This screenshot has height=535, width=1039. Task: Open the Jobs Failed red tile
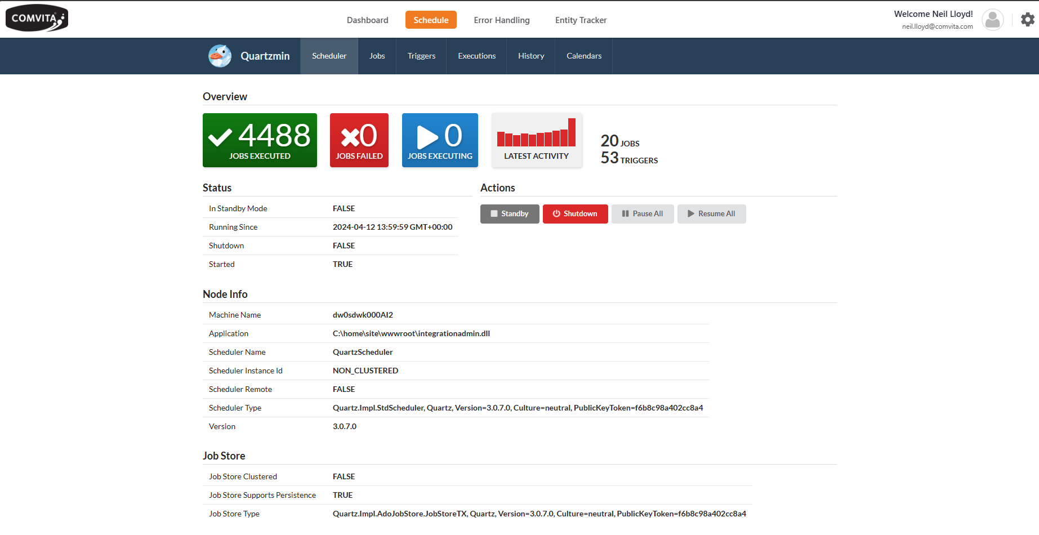[359, 140]
